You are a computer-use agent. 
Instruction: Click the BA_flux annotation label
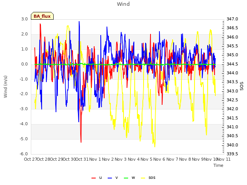[x=42, y=16]
